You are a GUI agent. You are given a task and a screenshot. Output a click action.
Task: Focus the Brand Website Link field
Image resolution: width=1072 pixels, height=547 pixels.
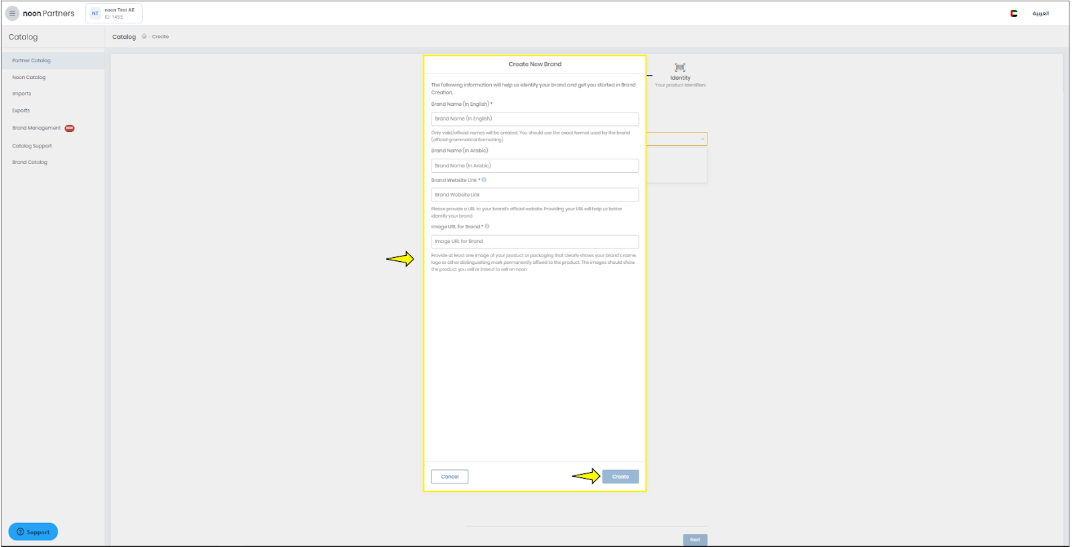click(x=535, y=195)
